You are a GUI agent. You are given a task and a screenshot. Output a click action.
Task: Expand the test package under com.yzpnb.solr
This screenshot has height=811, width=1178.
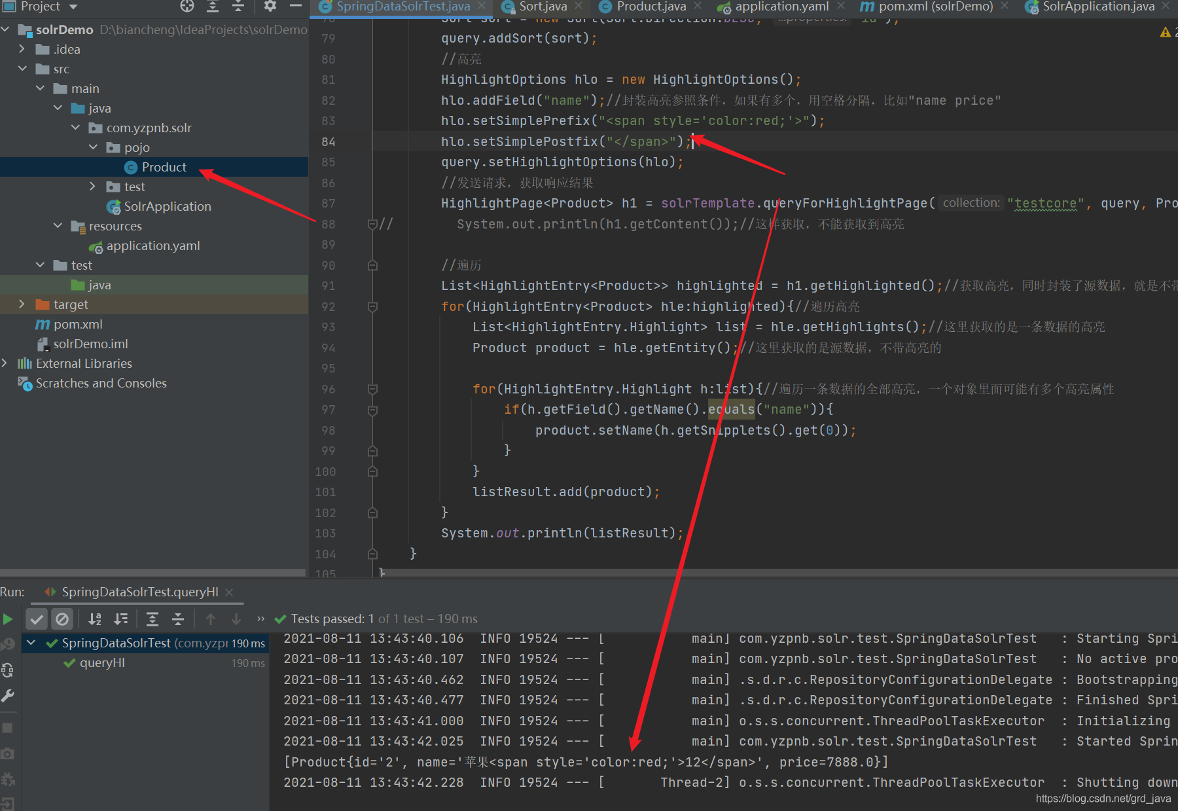[x=93, y=187]
